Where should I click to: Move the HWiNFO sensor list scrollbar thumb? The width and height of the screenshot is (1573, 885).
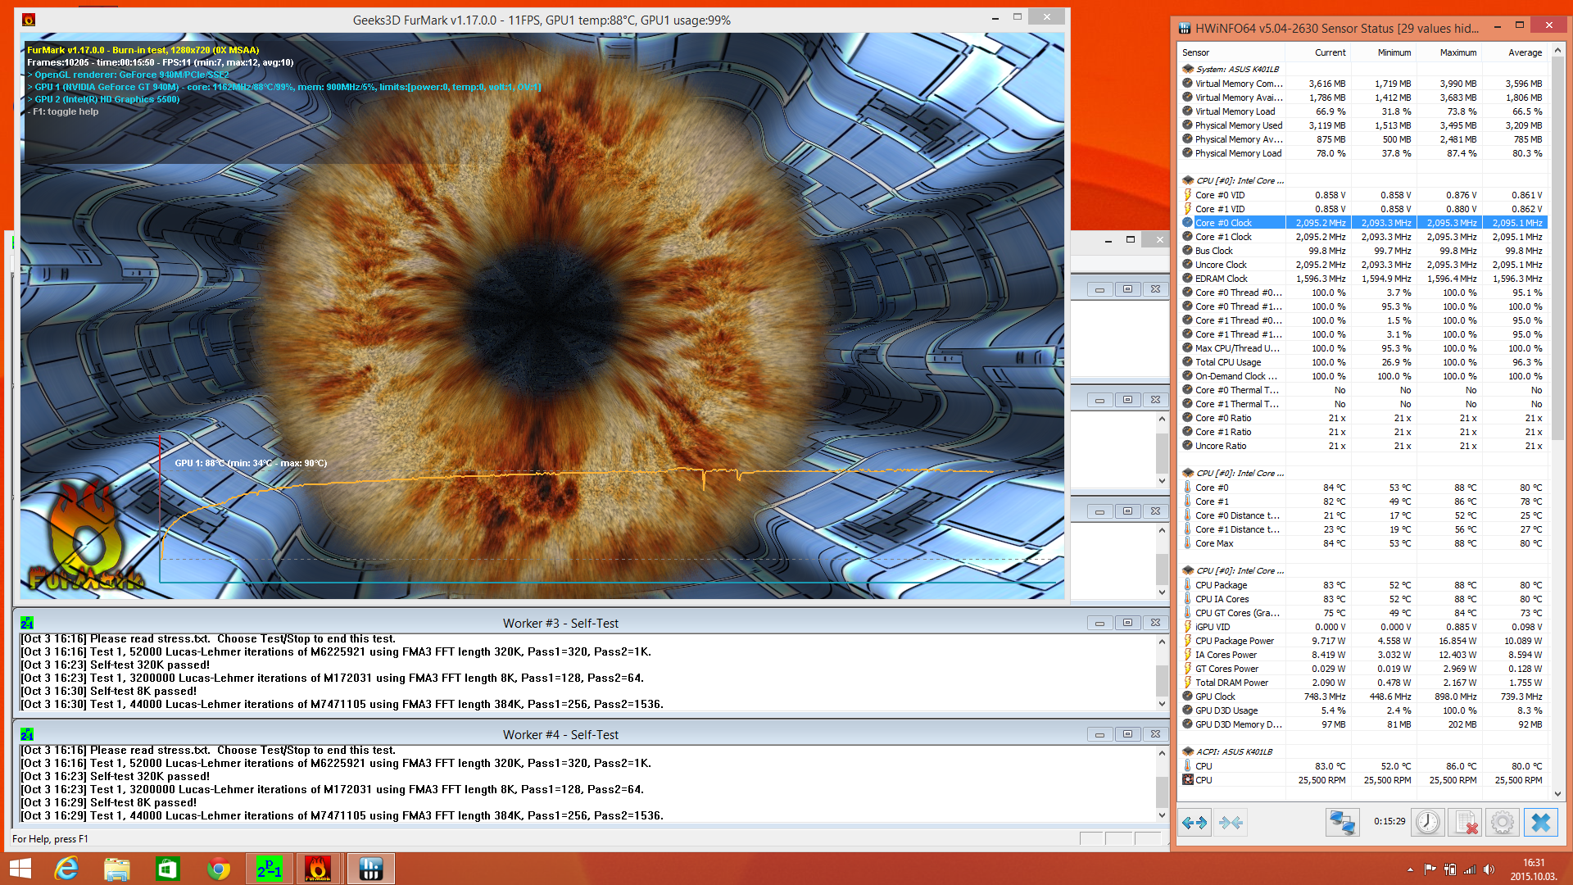(x=1557, y=249)
